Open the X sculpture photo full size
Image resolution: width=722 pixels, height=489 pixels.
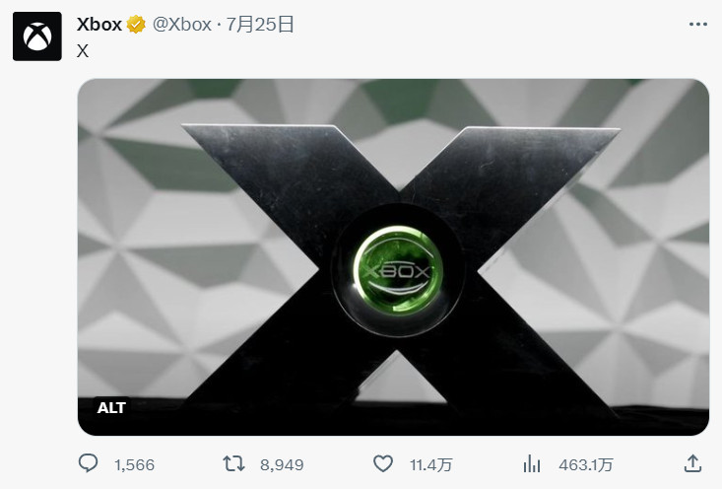pos(393,257)
